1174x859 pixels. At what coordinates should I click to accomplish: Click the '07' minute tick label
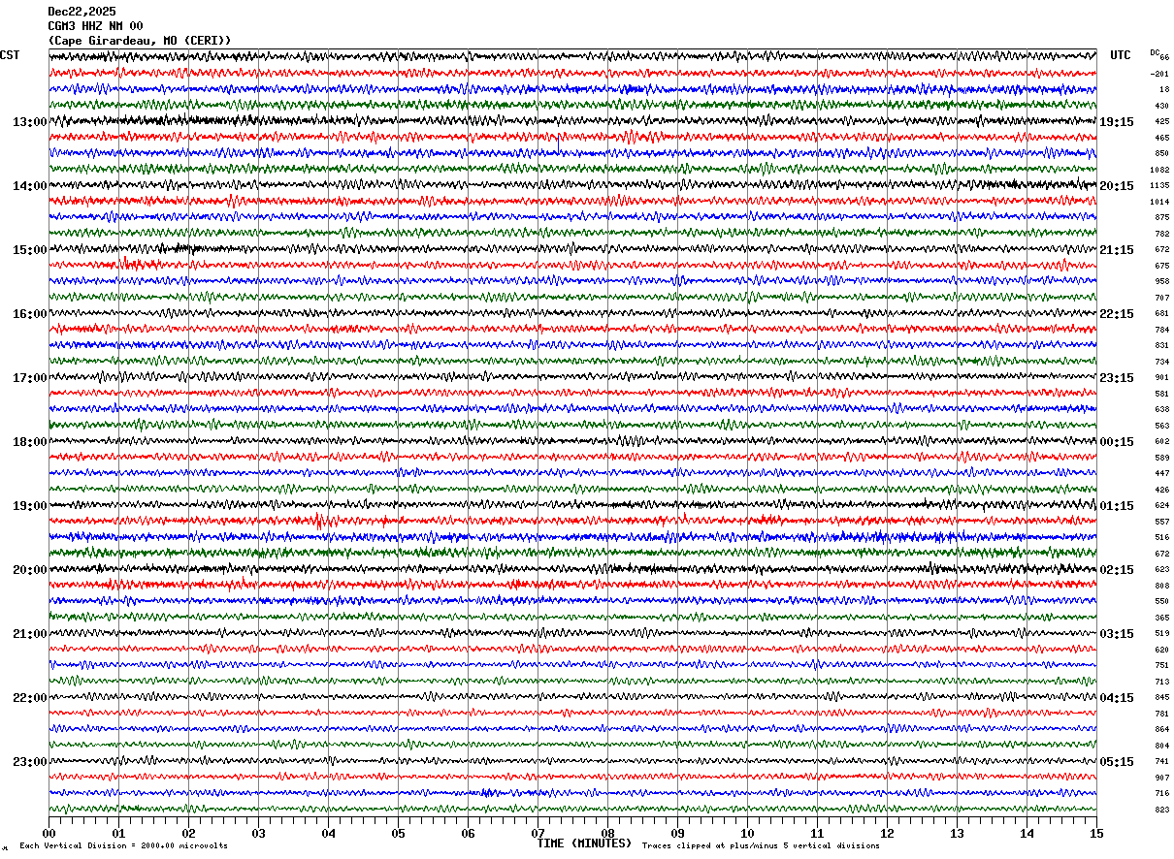pyautogui.click(x=538, y=833)
